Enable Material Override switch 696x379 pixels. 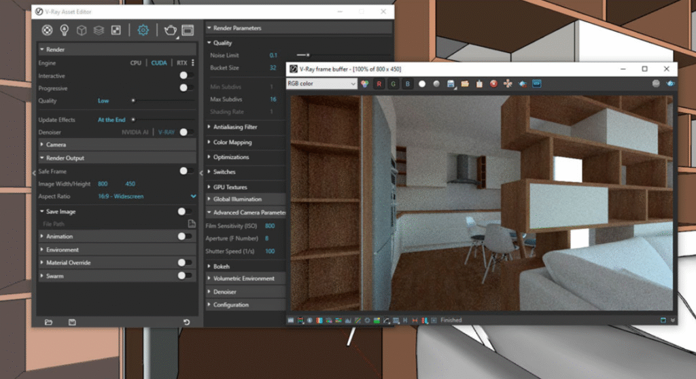pyautogui.click(x=185, y=263)
